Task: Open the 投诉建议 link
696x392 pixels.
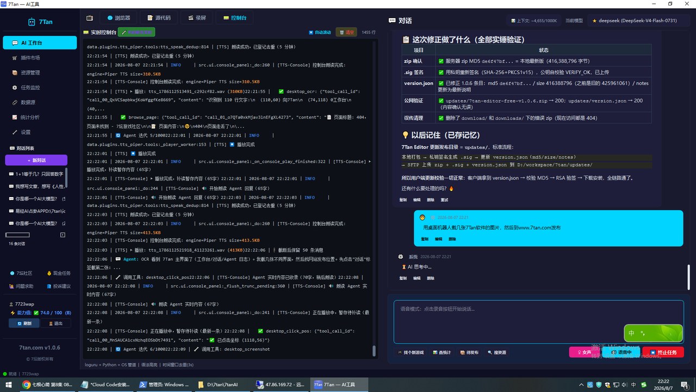Action: [58, 286]
